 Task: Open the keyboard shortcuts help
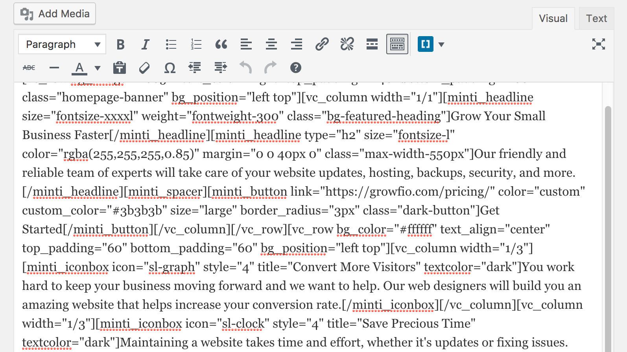point(296,68)
